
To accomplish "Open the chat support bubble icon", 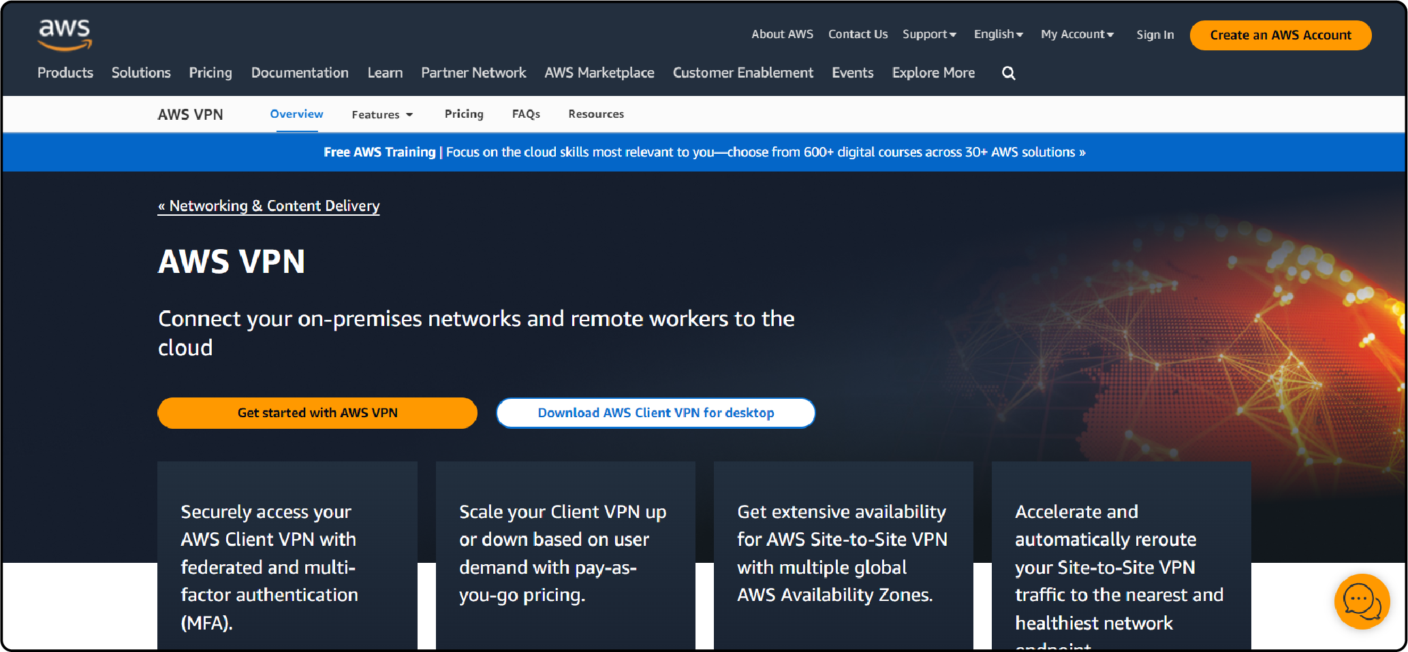I will [x=1362, y=602].
